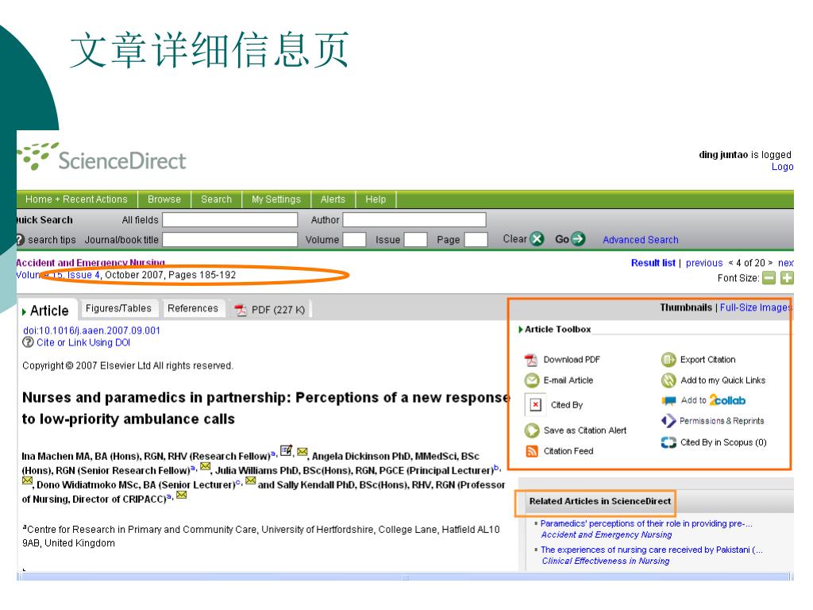The width and height of the screenshot is (813, 610).
Task: Click the Add to my Quick Links icon
Action: click(669, 380)
